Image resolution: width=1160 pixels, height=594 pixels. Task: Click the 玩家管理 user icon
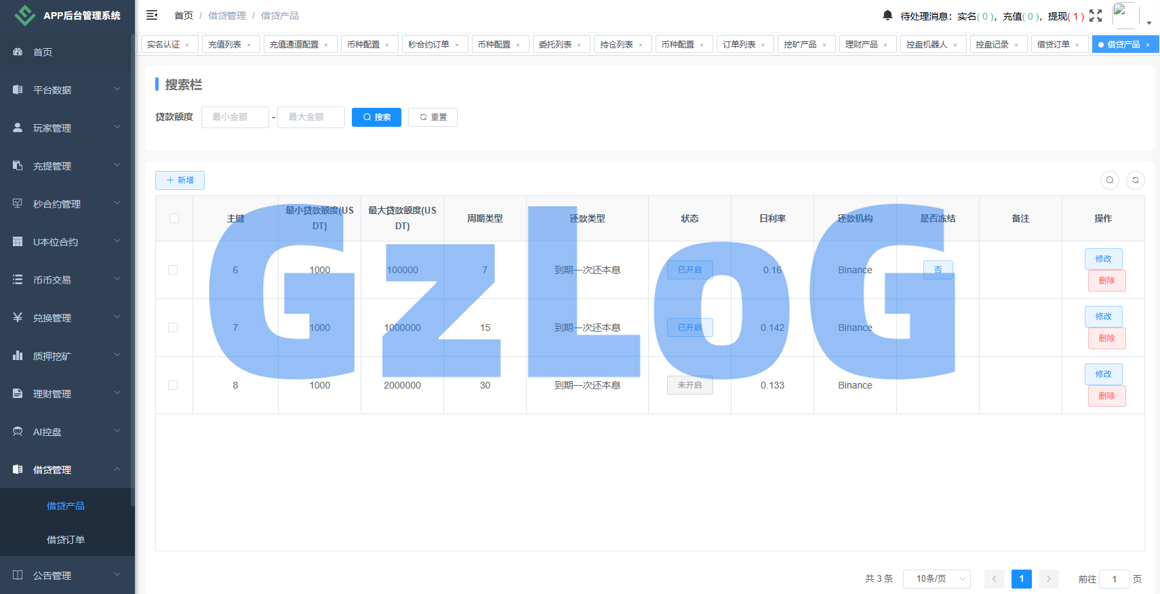pos(18,127)
